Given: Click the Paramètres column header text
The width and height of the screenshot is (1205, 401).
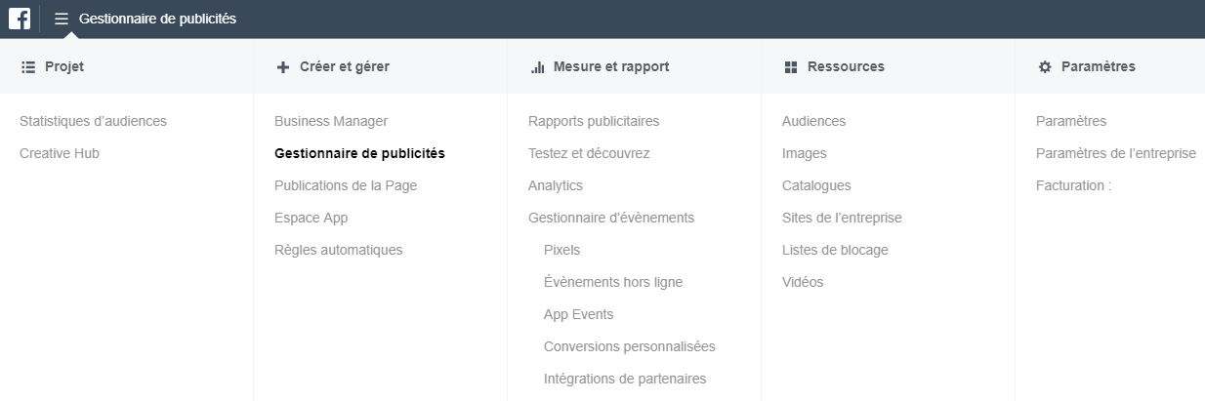Looking at the screenshot, I should click(1099, 66).
